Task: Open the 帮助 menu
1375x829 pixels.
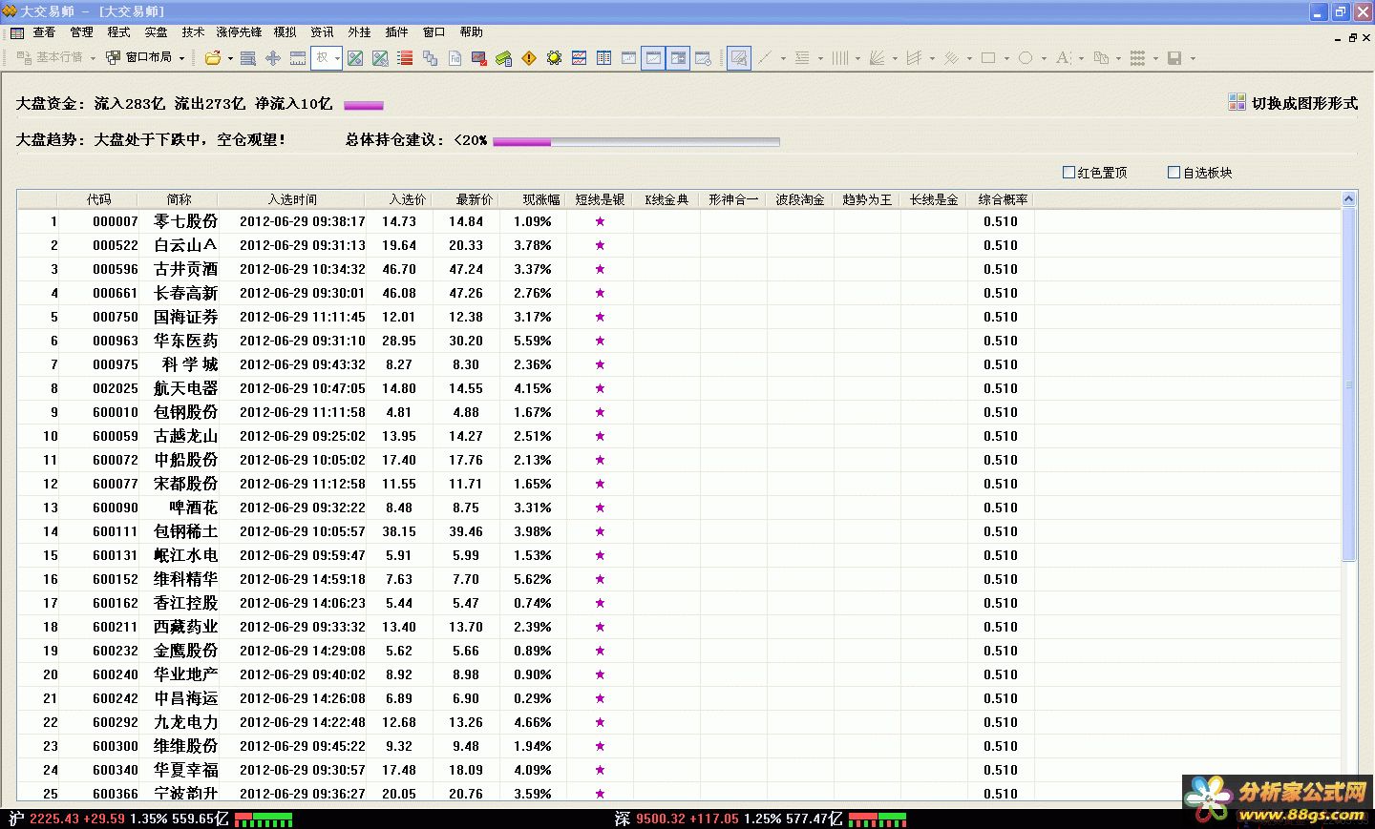Action: pyautogui.click(x=471, y=32)
